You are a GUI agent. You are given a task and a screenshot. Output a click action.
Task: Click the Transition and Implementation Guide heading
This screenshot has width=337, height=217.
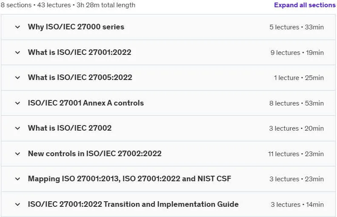click(x=133, y=204)
